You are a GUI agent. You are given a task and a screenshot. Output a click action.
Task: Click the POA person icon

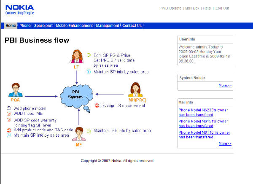pos(16,90)
